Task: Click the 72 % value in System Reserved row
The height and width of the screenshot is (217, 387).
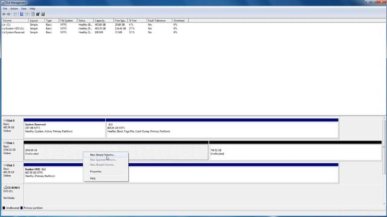Action: tap(132, 32)
